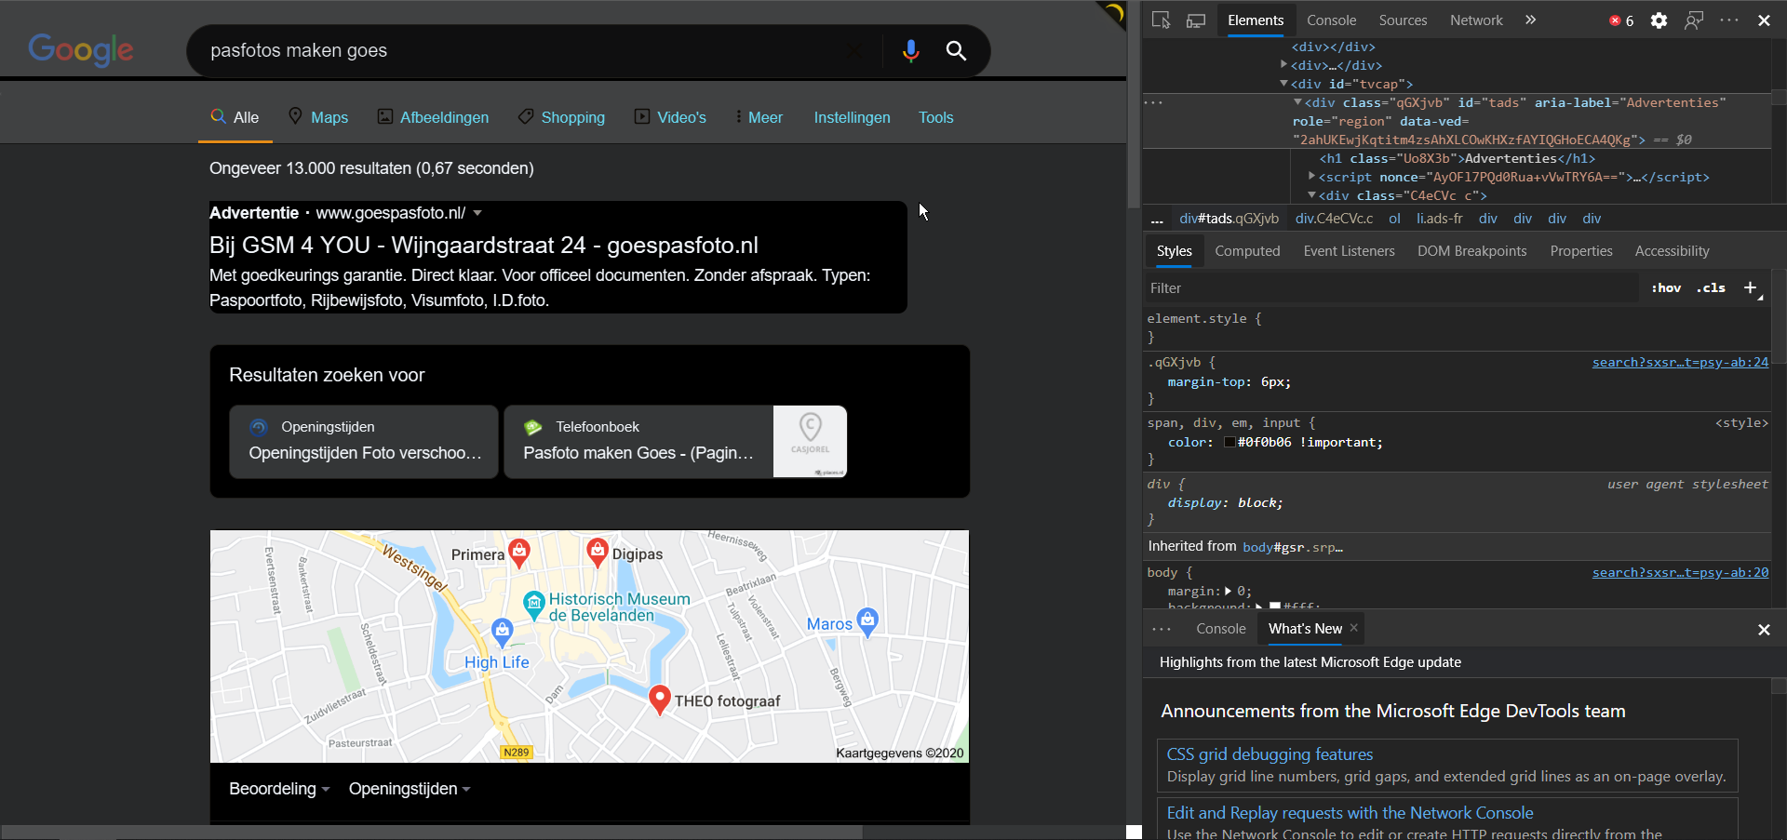Toggle the :hov element state button
The width and height of the screenshot is (1787, 840).
point(1666,288)
